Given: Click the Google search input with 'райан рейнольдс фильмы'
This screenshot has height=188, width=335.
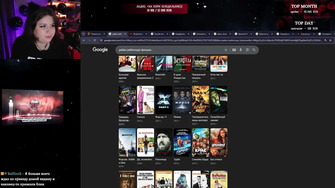Looking at the screenshot, I should [x=170, y=50].
